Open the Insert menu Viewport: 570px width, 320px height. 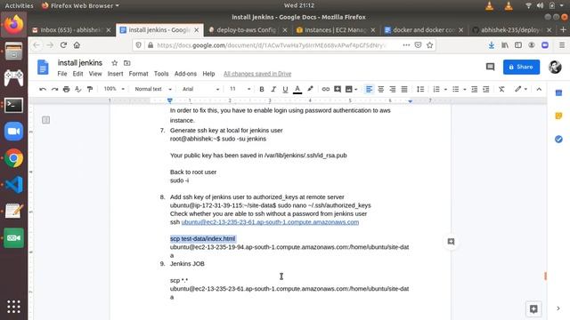point(115,74)
